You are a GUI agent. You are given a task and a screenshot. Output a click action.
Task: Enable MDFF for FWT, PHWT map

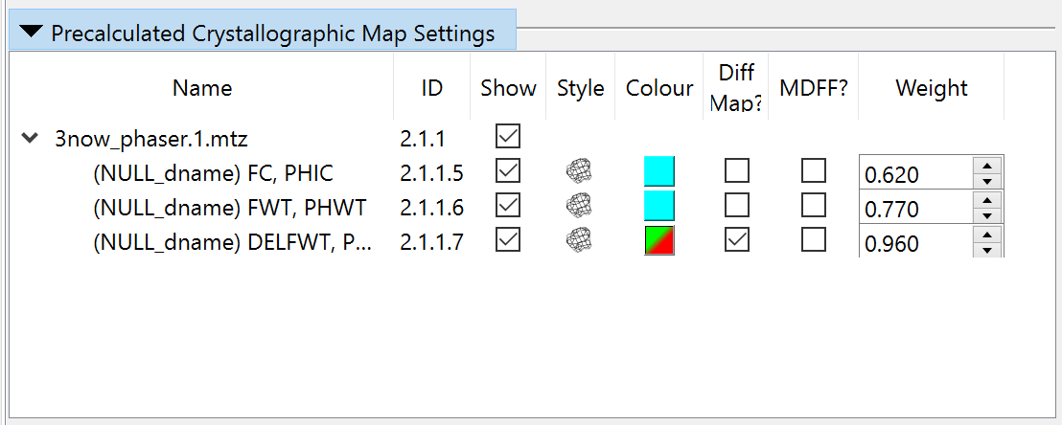[x=813, y=206]
